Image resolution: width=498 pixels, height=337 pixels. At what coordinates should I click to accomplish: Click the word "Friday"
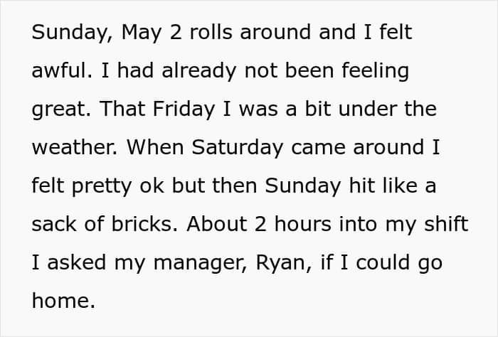coord(184,110)
